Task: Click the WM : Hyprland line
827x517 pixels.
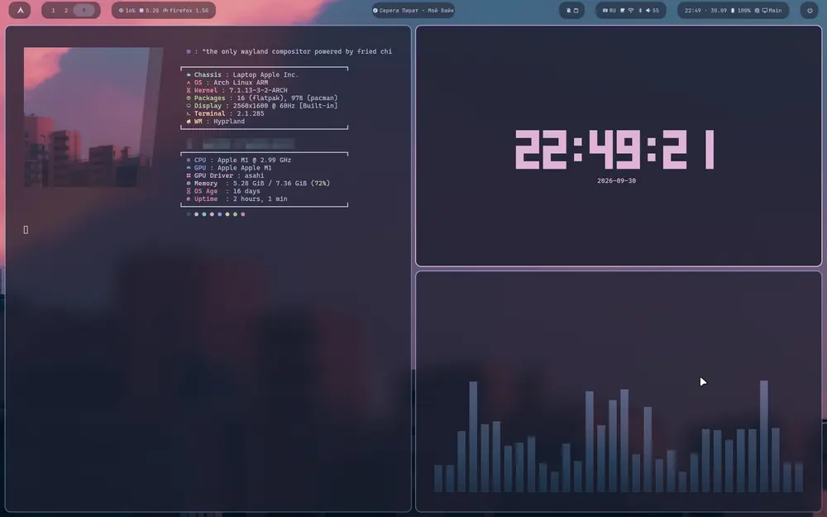Action: pyautogui.click(x=215, y=122)
